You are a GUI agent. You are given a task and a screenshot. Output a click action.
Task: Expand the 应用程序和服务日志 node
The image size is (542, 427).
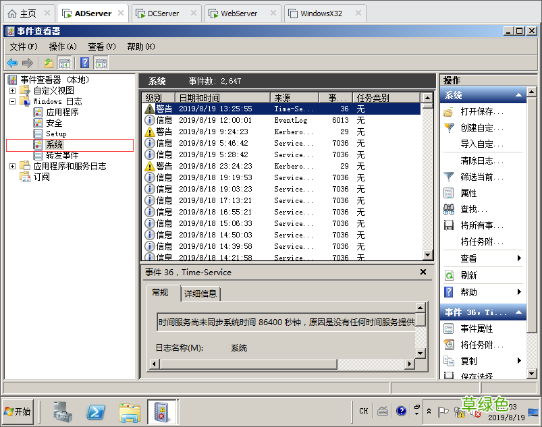(11, 165)
